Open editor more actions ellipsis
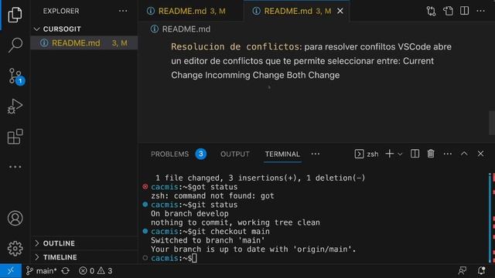Screen dimensions: 495x278 [x=481, y=11]
